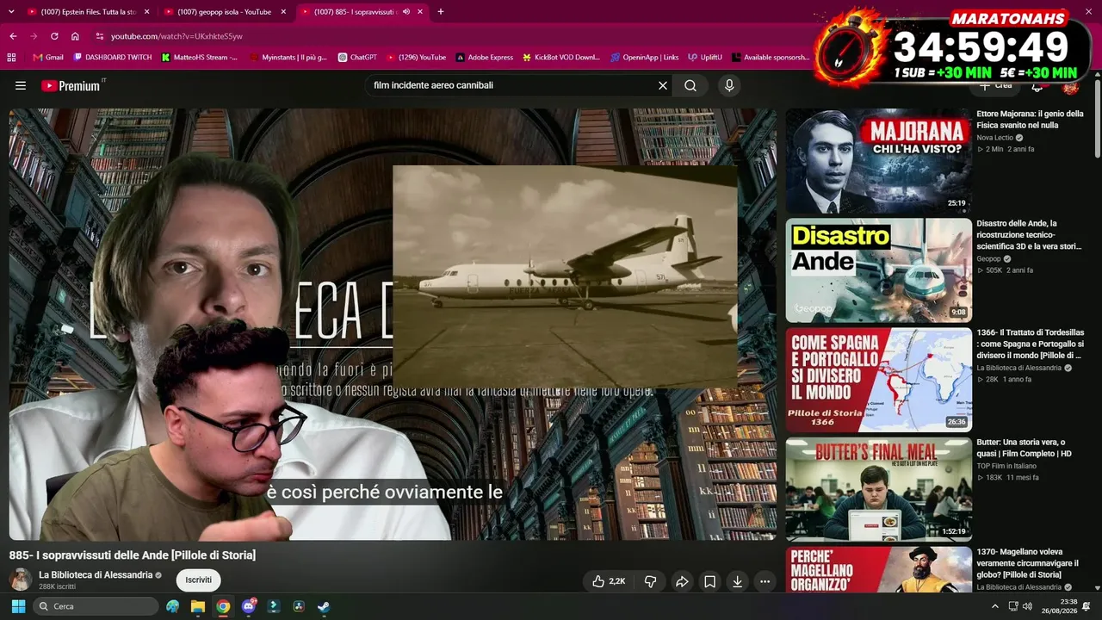
Task: View site information beside the URL
Action: point(100,36)
